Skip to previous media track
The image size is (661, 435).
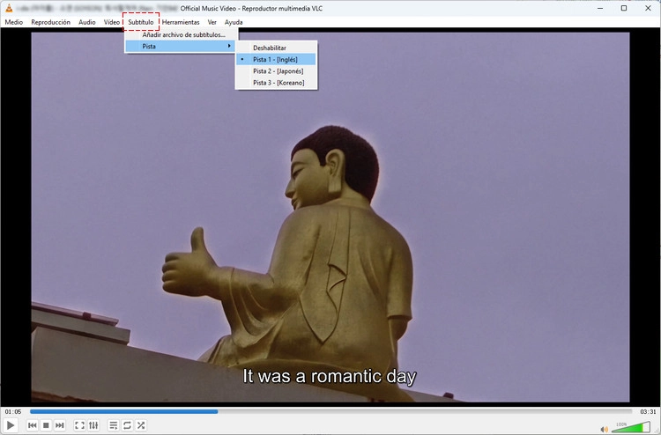(33, 425)
